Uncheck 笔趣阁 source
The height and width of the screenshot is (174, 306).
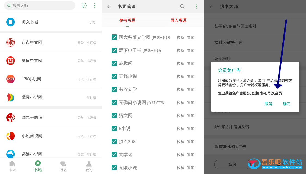[x=114, y=63]
